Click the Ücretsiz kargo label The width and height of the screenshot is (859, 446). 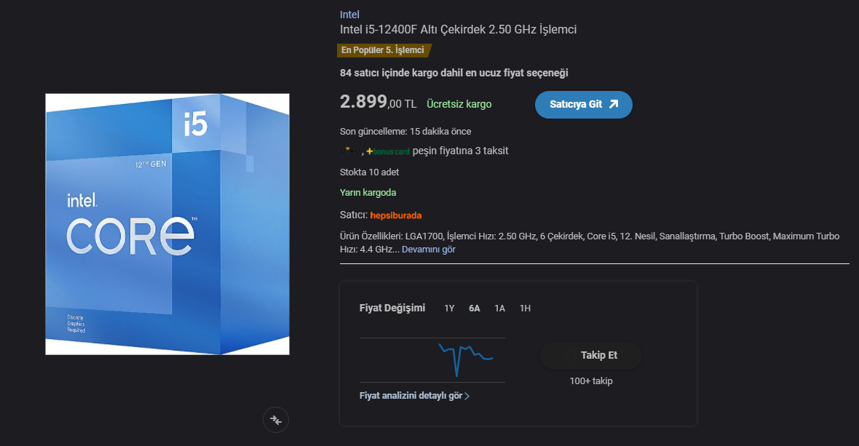pos(459,104)
